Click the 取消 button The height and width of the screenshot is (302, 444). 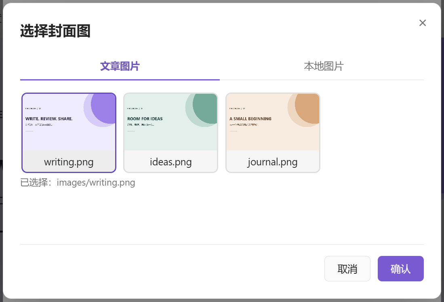pyautogui.click(x=347, y=268)
